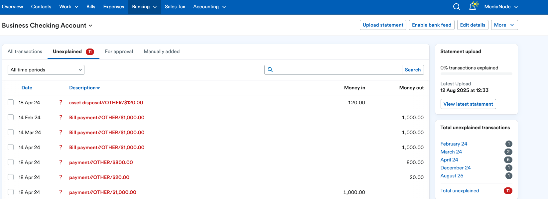
Task: Select the Unexplained tab
Action: (73, 51)
